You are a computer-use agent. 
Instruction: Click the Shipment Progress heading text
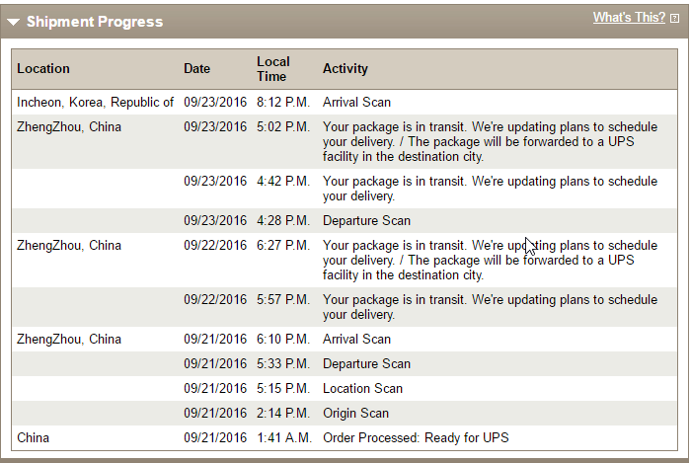[95, 22]
